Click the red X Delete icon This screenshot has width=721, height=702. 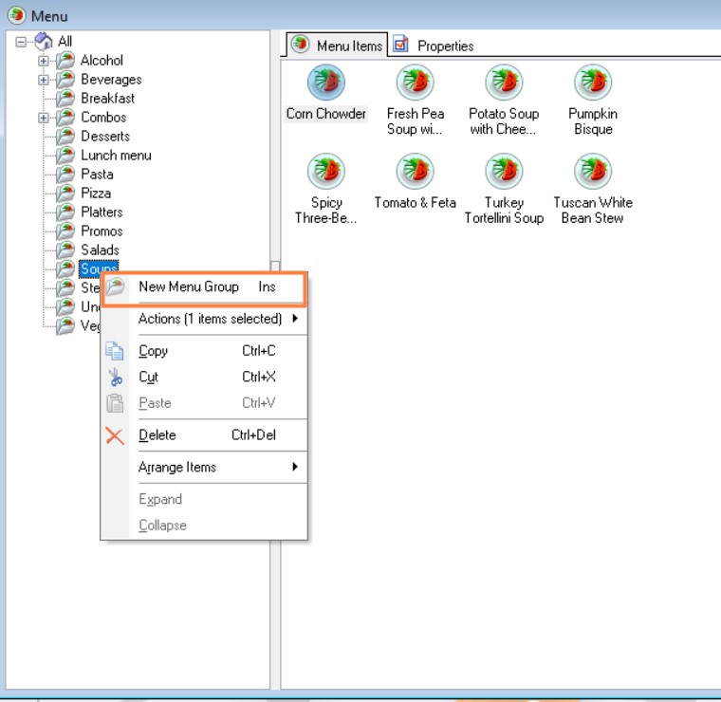[x=115, y=435]
